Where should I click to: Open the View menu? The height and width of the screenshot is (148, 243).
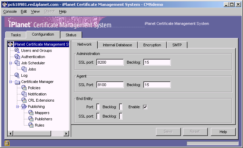tap(35, 11)
